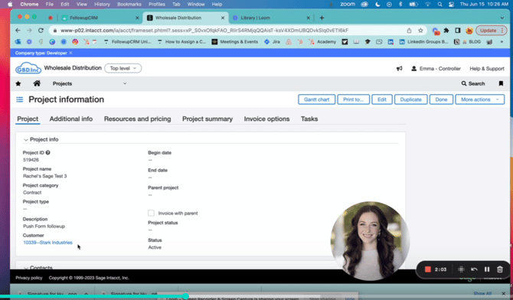Select the Tasks tab

(309, 119)
